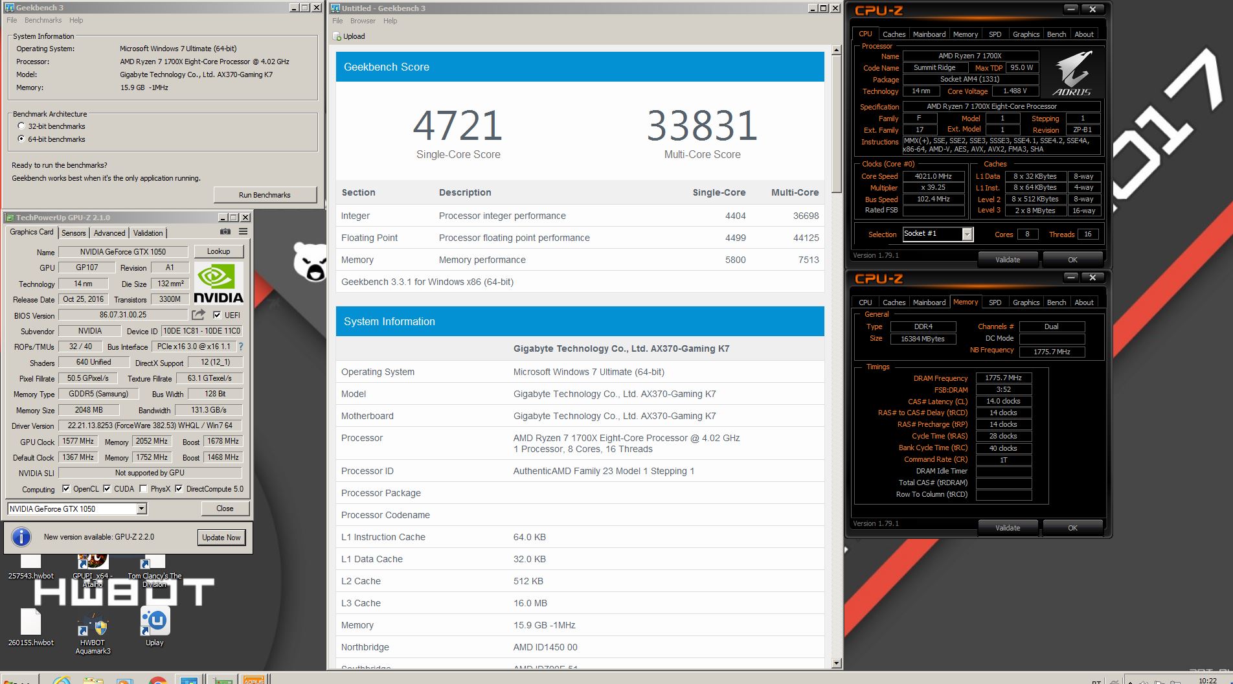The image size is (1233, 684).
Task: Select the 257543.hwbot desktop file
Action: 30,567
